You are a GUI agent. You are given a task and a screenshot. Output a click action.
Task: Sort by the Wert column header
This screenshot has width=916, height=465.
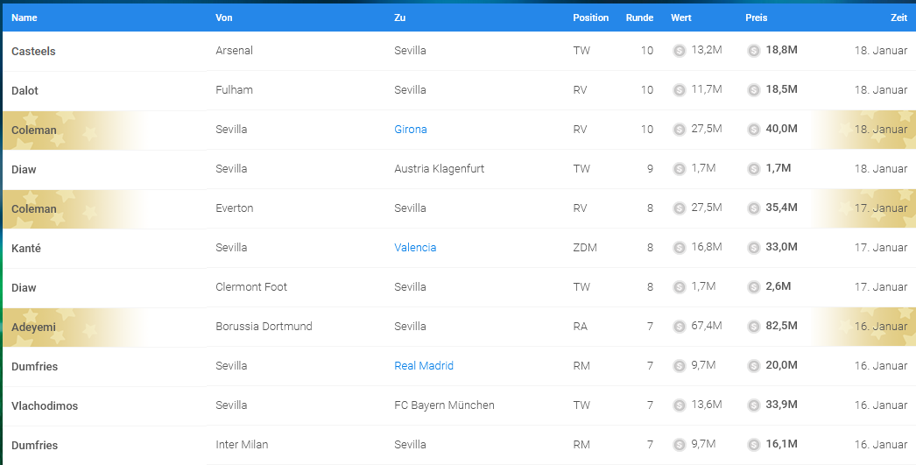coord(681,18)
